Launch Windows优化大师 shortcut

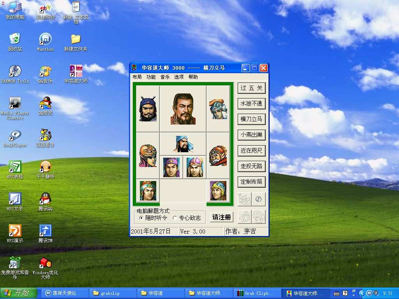[45, 268]
